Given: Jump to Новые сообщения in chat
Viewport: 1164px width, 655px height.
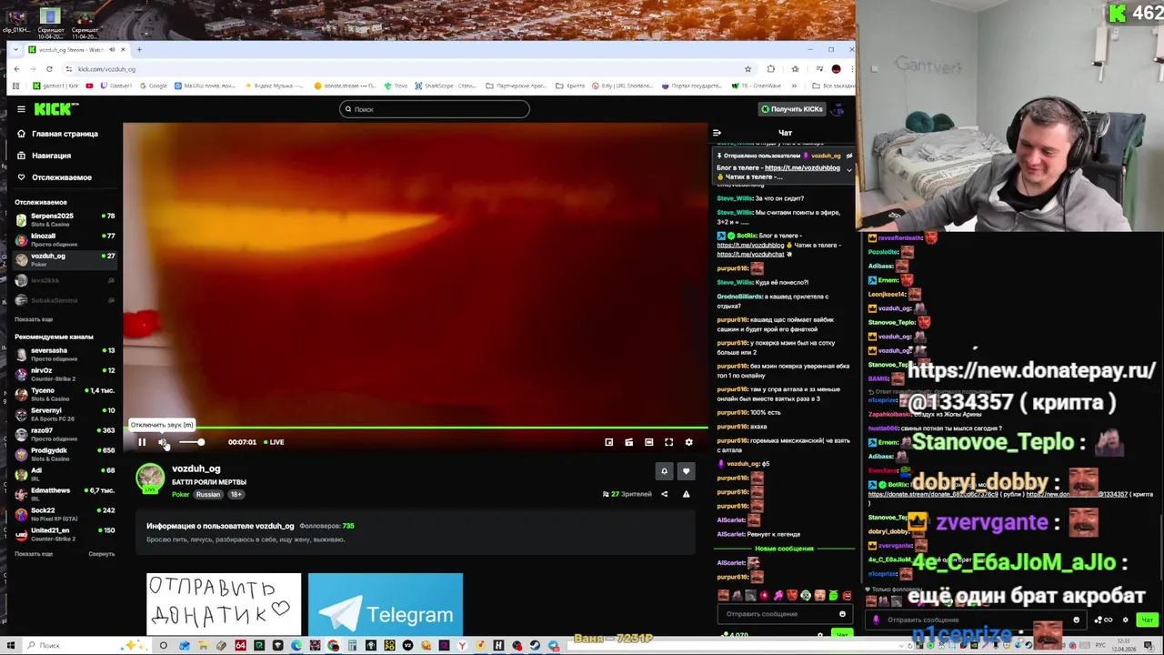Looking at the screenshot, I should point(784,549).
